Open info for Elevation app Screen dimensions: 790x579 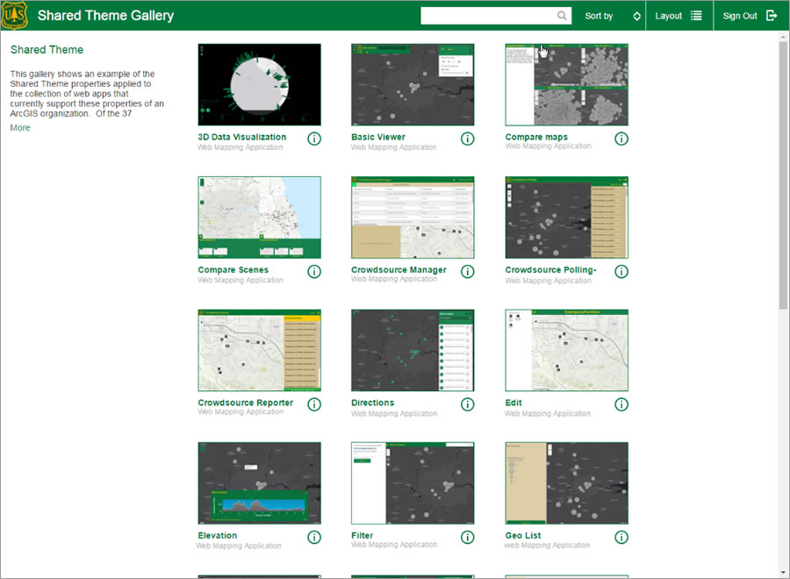(313, 537)
